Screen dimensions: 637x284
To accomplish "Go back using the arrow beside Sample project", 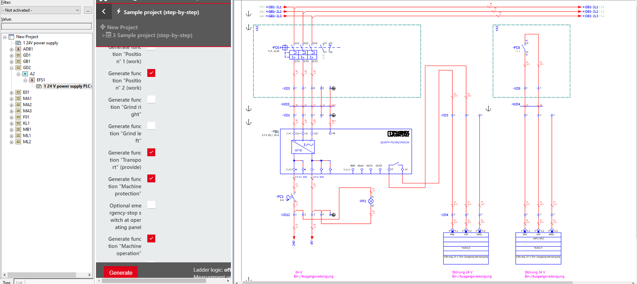I will click(x=104, y=12).
